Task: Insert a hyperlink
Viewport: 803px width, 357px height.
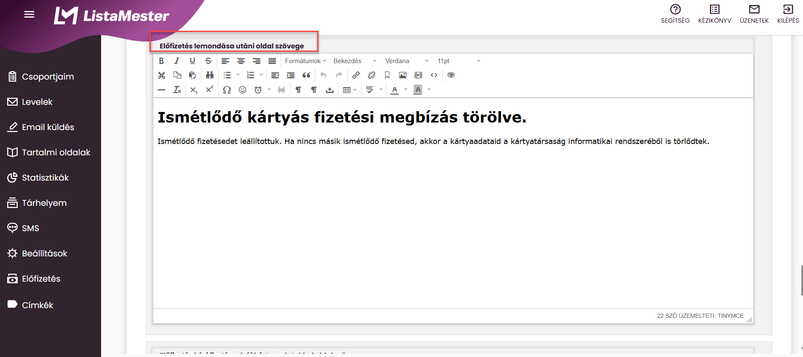Action: click(x=356, y=75)
